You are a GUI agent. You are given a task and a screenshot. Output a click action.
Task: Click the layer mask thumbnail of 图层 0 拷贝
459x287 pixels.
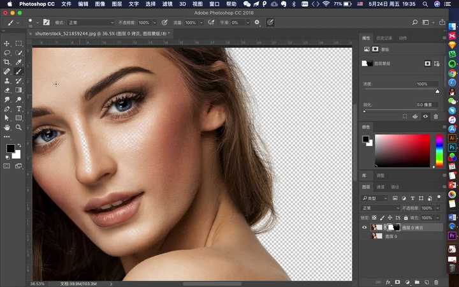tap(394, 227)
